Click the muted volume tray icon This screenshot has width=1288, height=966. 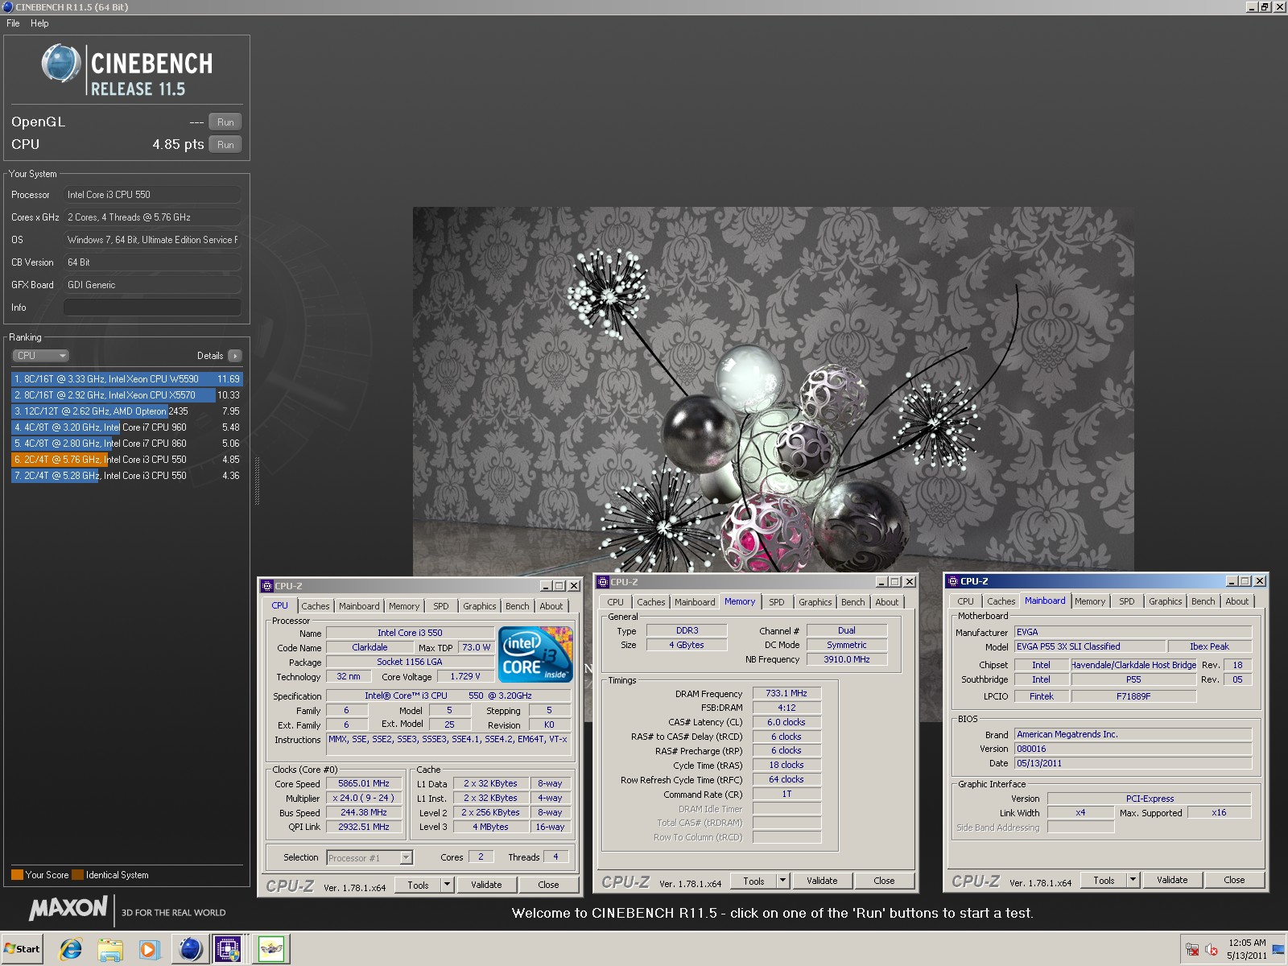coord(1212,950)
